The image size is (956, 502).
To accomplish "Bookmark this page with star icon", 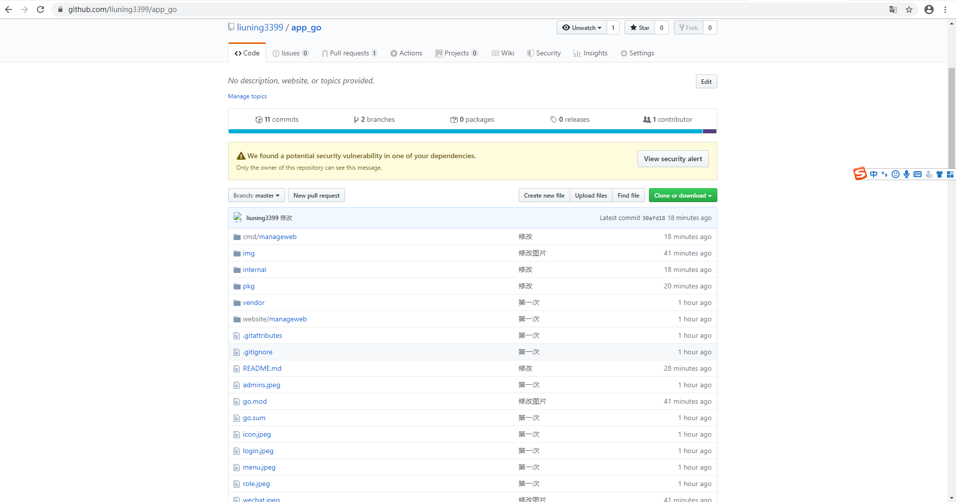I will [909, 9].
